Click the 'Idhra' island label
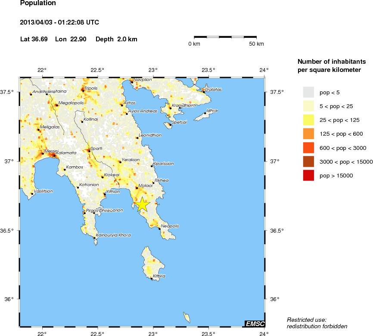 (x=212, y=111)
